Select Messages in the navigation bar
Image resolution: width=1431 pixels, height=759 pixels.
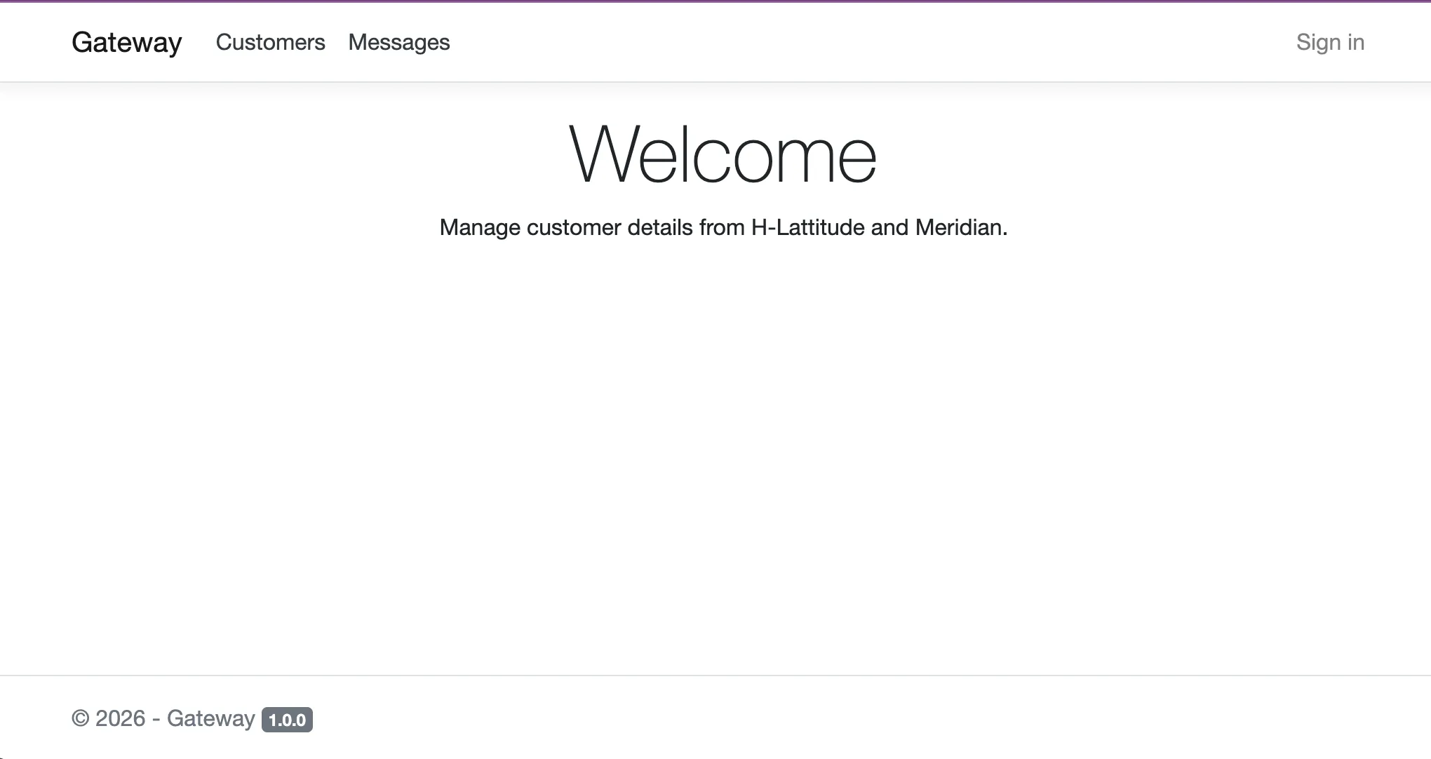pos(399,42)
